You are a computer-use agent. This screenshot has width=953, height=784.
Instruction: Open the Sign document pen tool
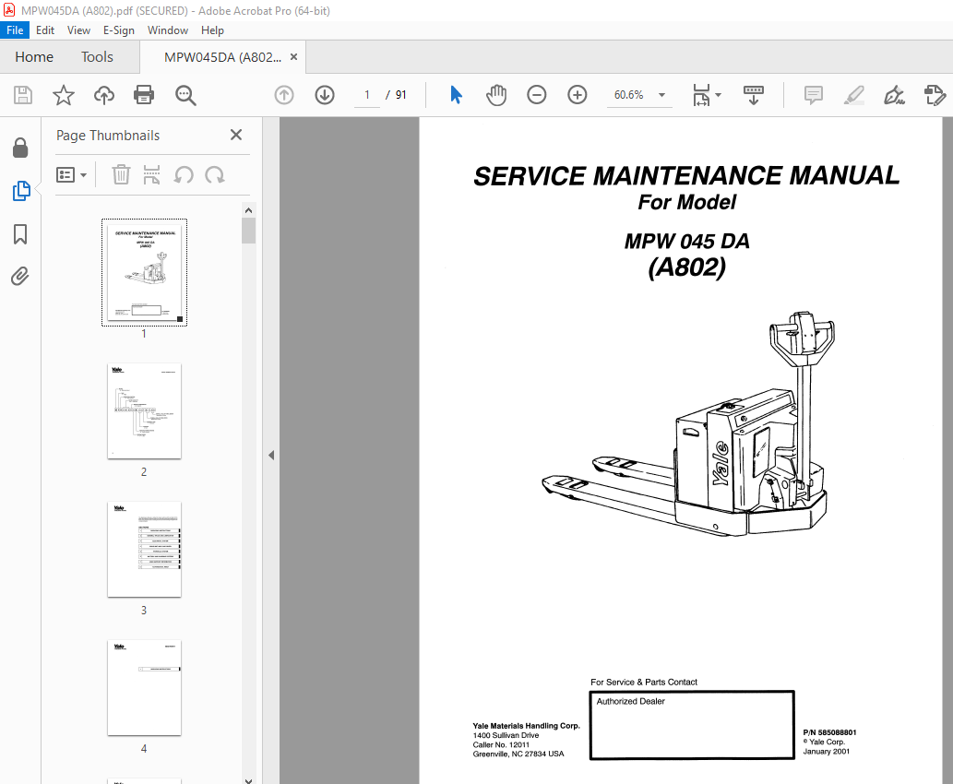click(x=894, y=95)
